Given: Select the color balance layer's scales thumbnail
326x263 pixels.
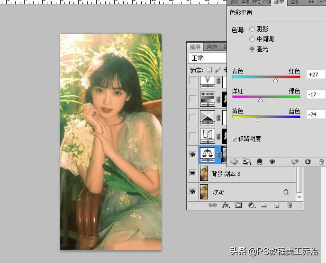Looking at the screenshot, I should [207, 155].
